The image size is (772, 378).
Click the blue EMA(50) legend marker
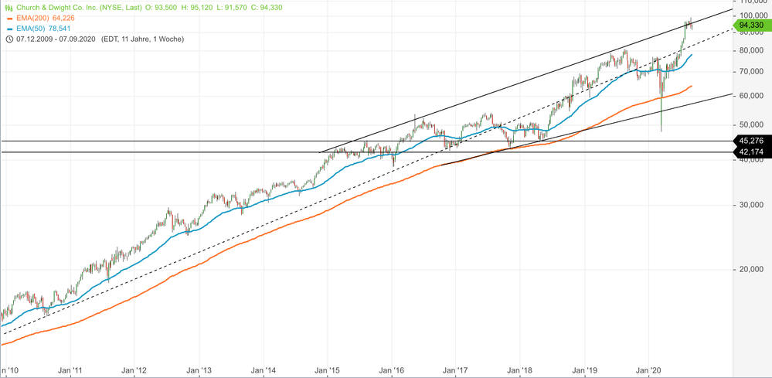point(9,28)
